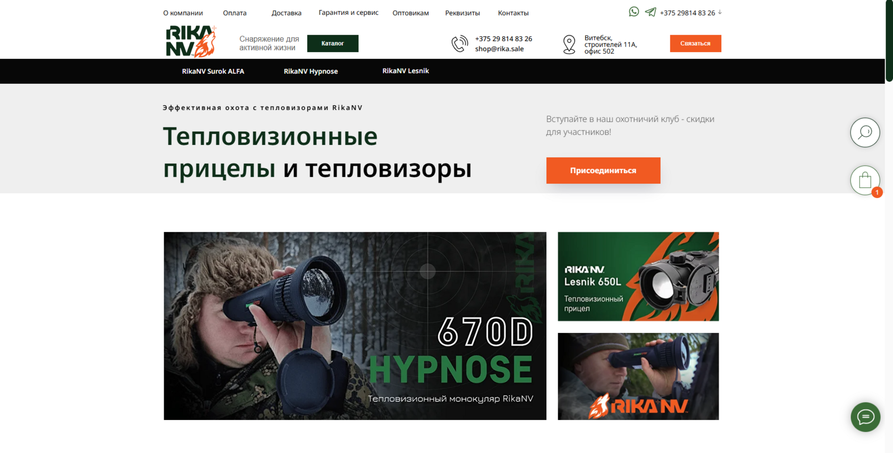The width and height of the screenshot is (893, 453).
Task: Open the Telegram paper-plane icon
Action: [651, 12]
